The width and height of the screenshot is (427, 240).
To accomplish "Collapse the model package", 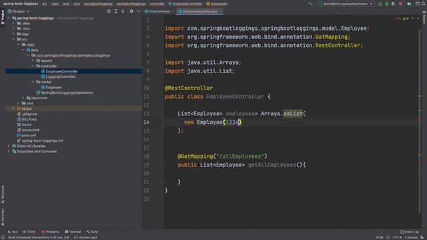I will pos(33,82).
